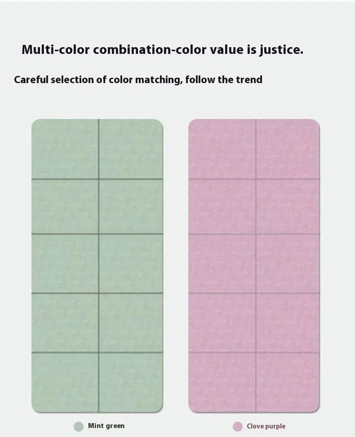Click the top-right tile of the purple mat
Image resolution: width=355 pixels, height=437 pixels.
[288, 149]
